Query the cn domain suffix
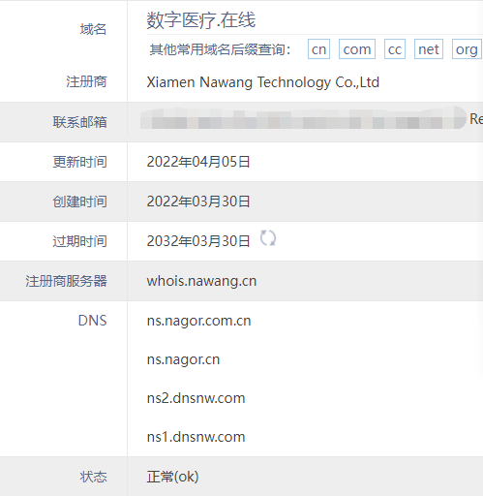 [x=318, y=49]
